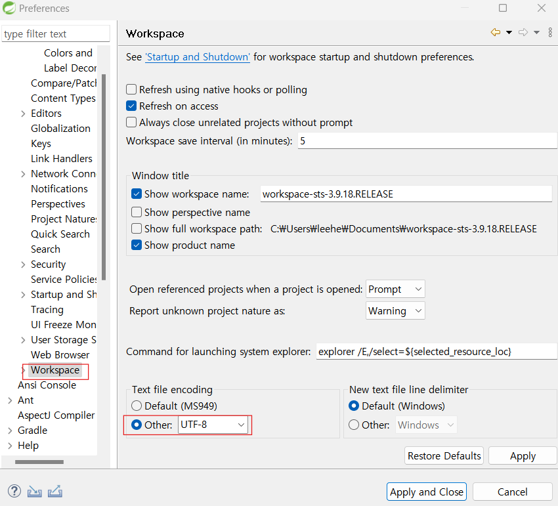558x506 pixels.
Task: Open the Warning project nature dropdown
Action: [395, 310]
